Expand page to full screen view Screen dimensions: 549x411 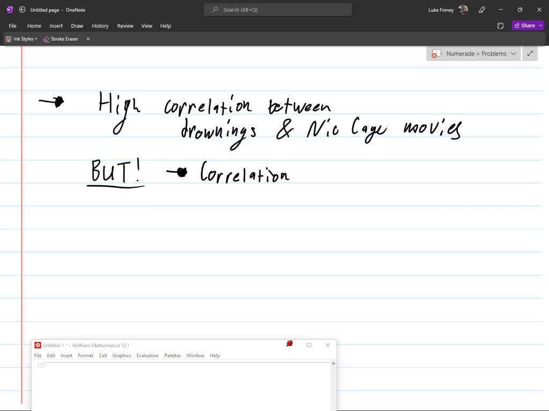click(530, 54)
